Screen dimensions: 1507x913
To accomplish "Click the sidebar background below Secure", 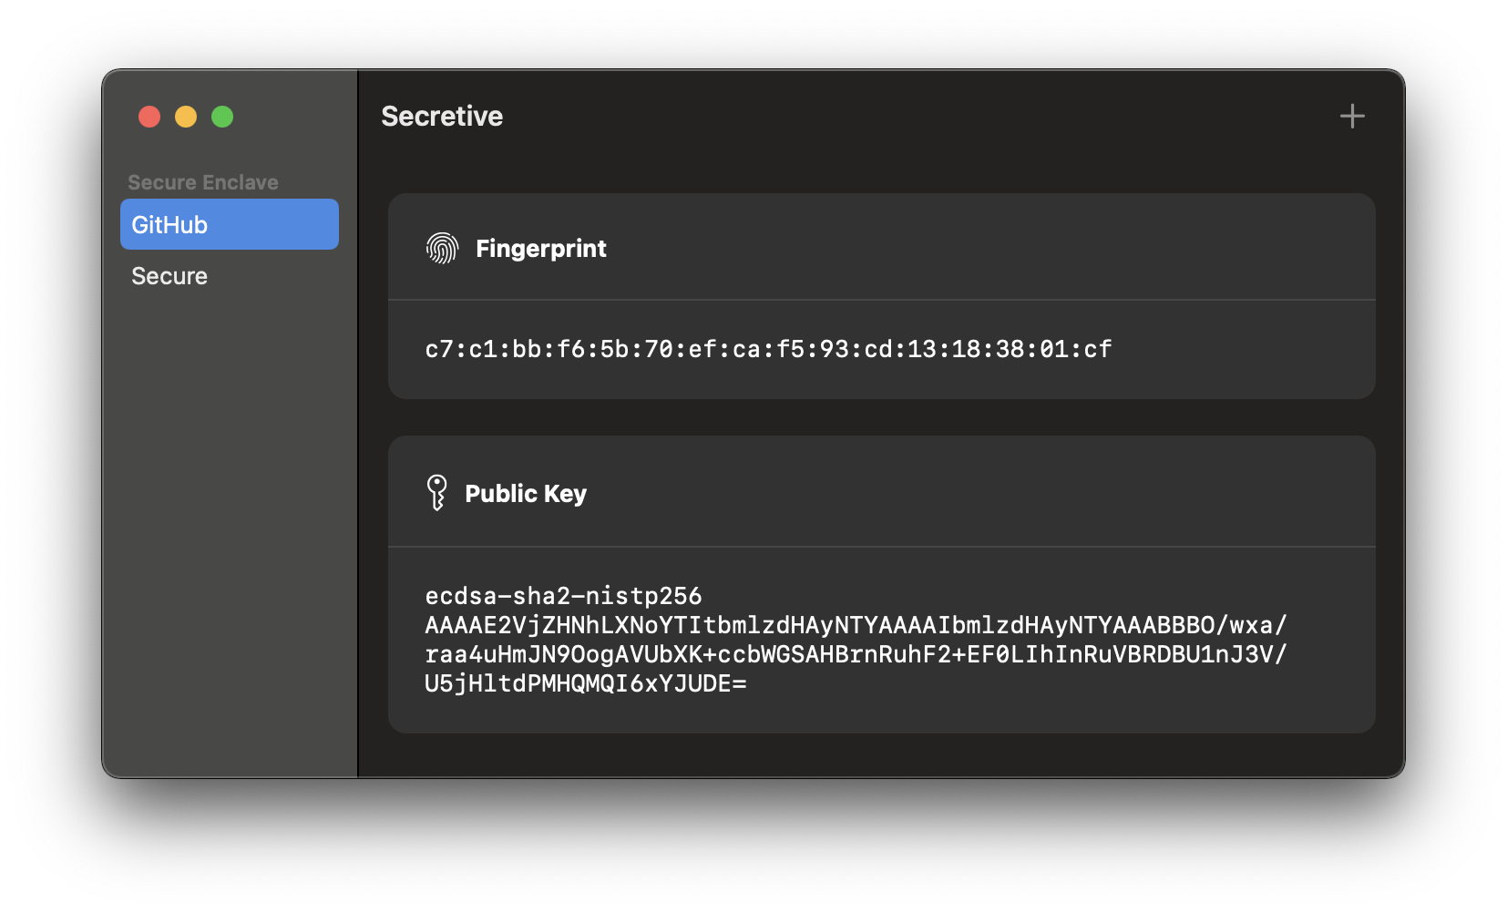I will (x=229, y=501).
